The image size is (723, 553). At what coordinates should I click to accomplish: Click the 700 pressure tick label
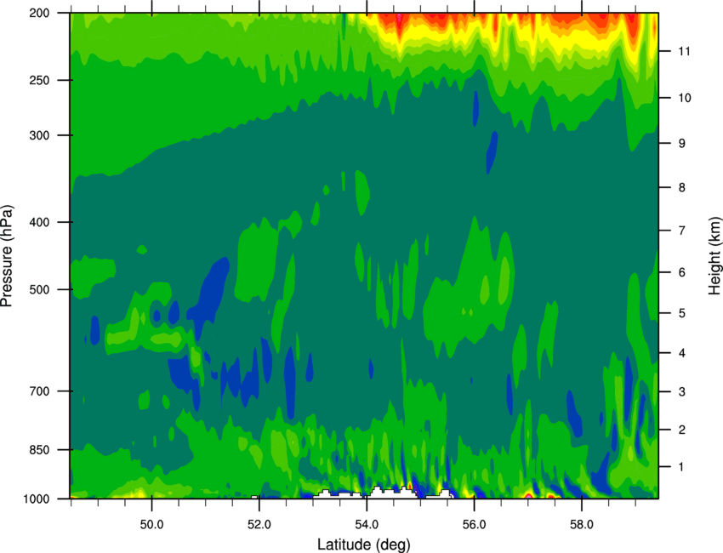pos(39,391)
